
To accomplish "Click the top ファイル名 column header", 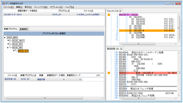I will [88, 11].
